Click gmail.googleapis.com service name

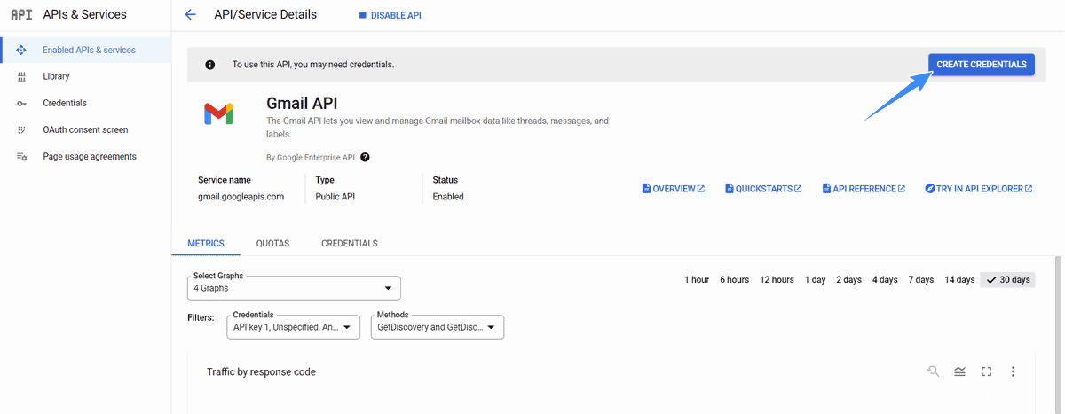[x=241, y=197]
